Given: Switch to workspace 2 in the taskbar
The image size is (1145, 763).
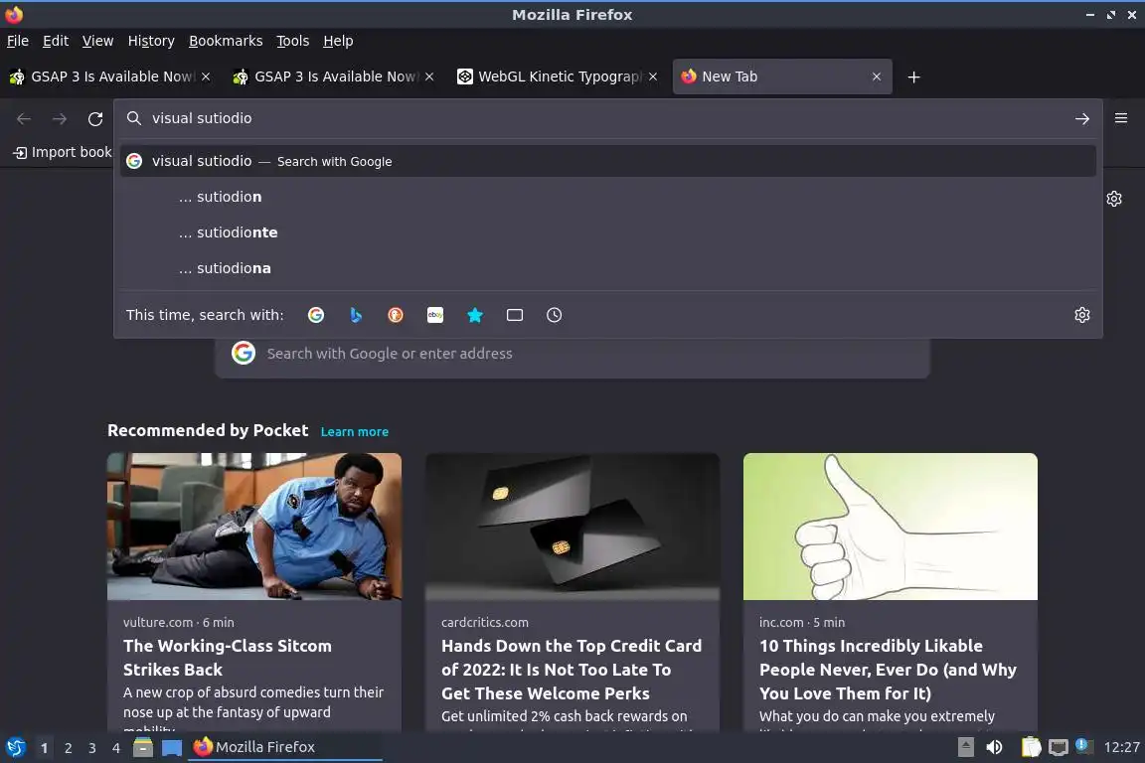Looking at the screenshot, I should click(68, 748).
